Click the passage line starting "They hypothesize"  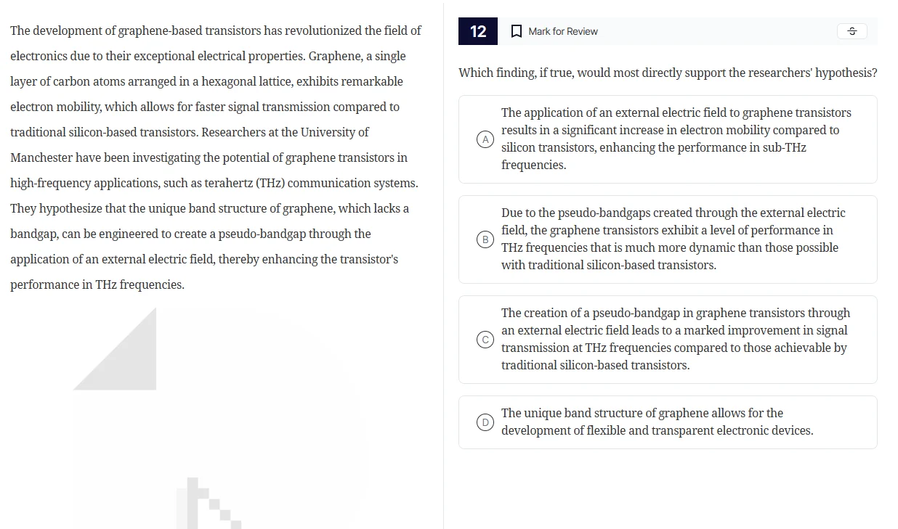pyautogui.click(x=209, y=209)
